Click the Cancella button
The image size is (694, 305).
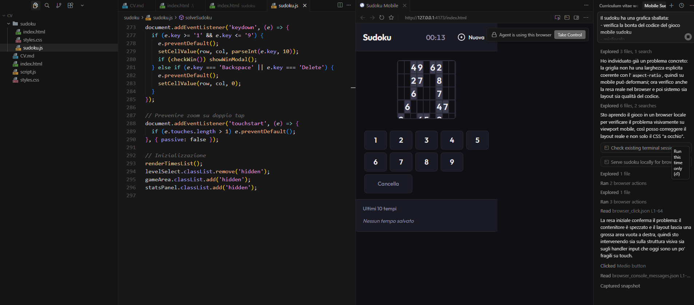(388, 184)
